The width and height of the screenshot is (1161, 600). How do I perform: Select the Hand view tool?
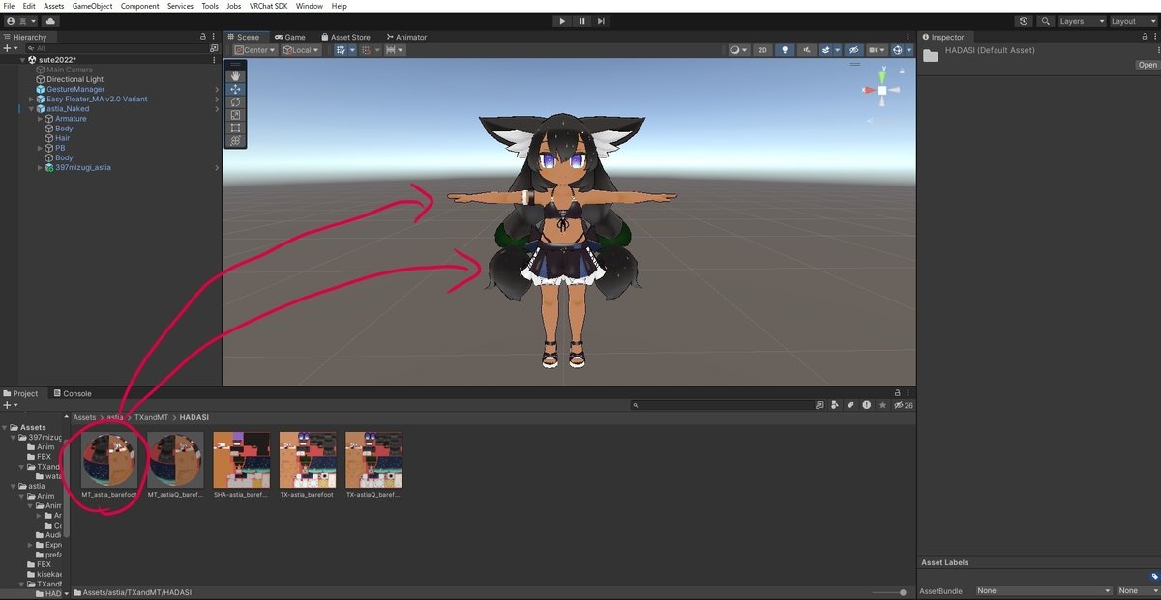pos(235,76)
